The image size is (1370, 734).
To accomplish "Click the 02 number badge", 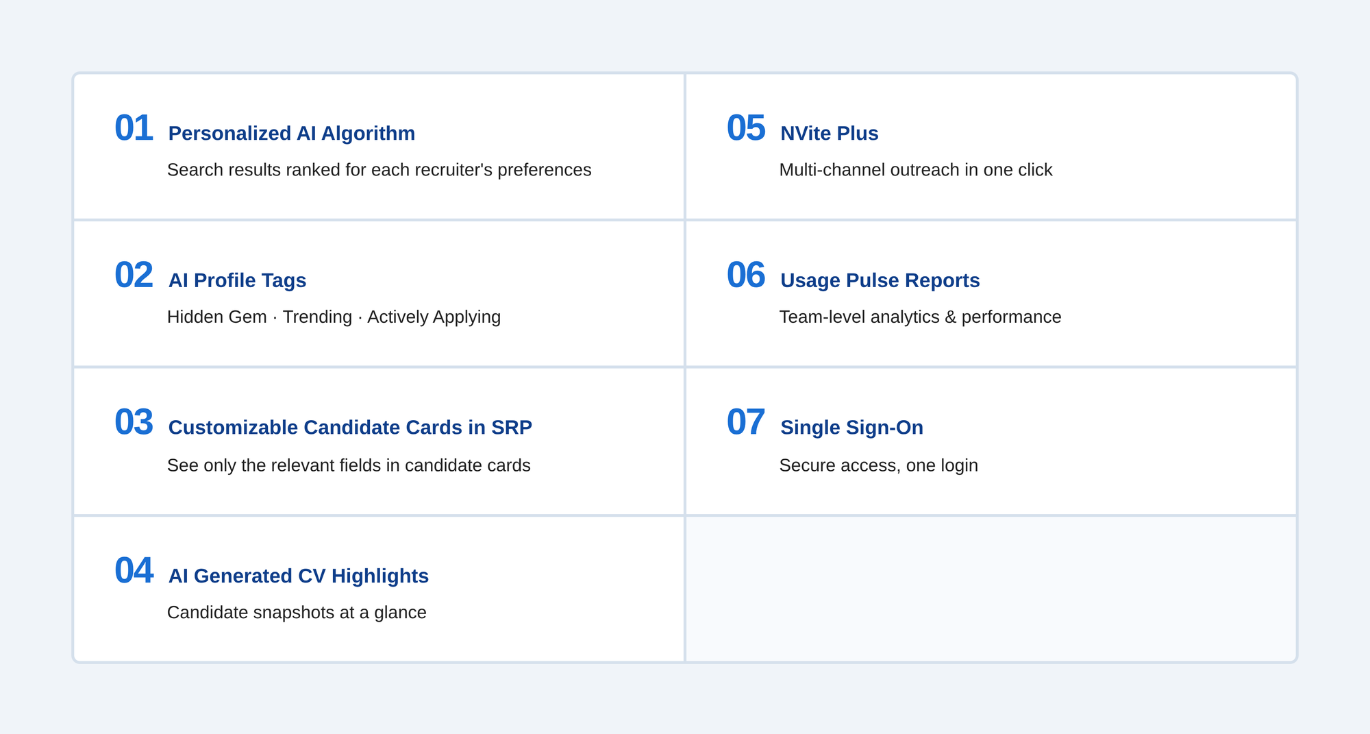I will [134, 276].
